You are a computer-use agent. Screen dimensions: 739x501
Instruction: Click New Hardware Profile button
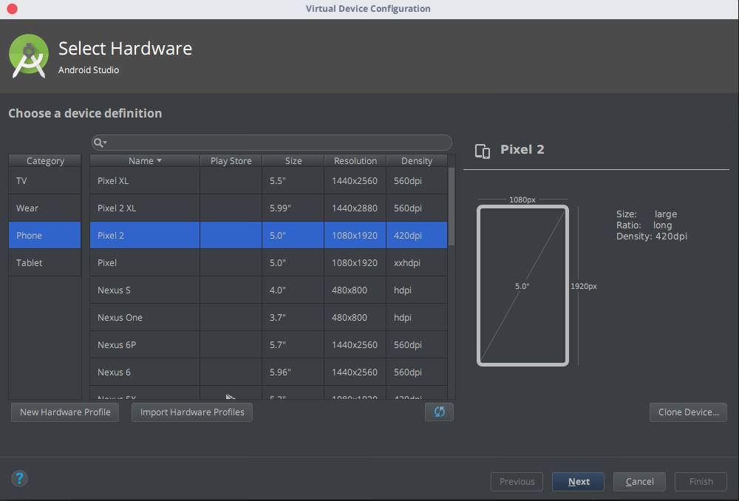click(65, 412)
